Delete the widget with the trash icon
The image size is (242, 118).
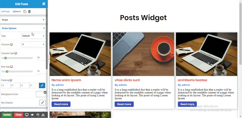point(29,12)
